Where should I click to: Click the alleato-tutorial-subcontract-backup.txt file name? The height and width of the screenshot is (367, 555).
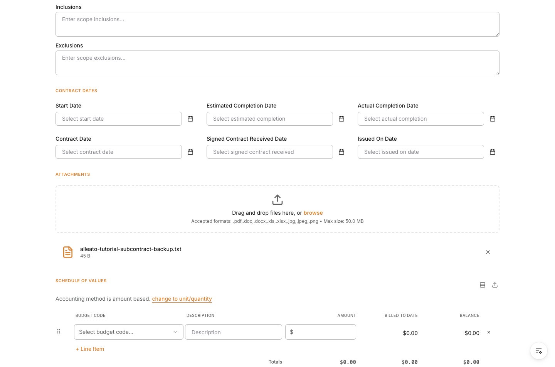pyautogui.click(x=131, y=249)
